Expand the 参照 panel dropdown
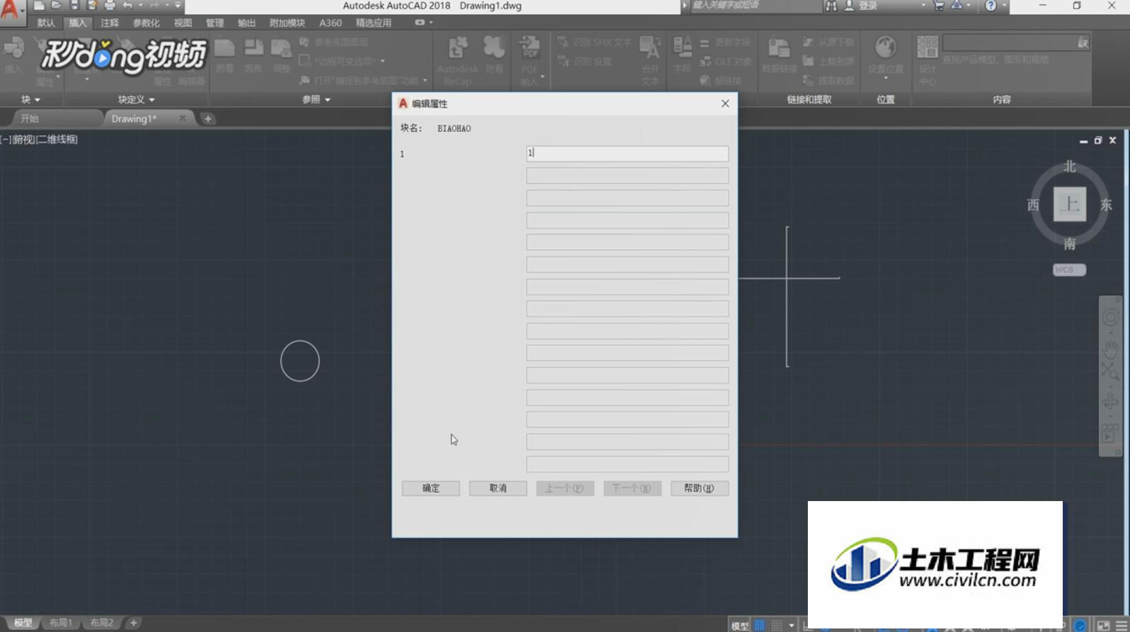This screenshot has height=632, width=1130. click(x=316, y=100)
